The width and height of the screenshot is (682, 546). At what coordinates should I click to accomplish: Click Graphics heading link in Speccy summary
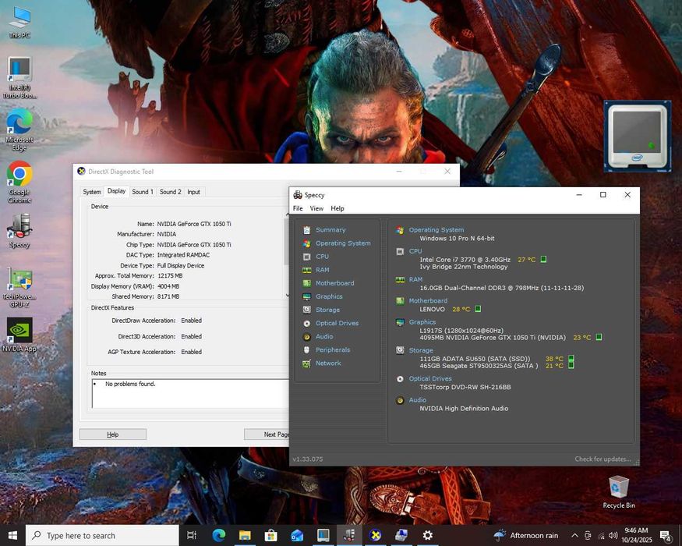tap(422, 322)
